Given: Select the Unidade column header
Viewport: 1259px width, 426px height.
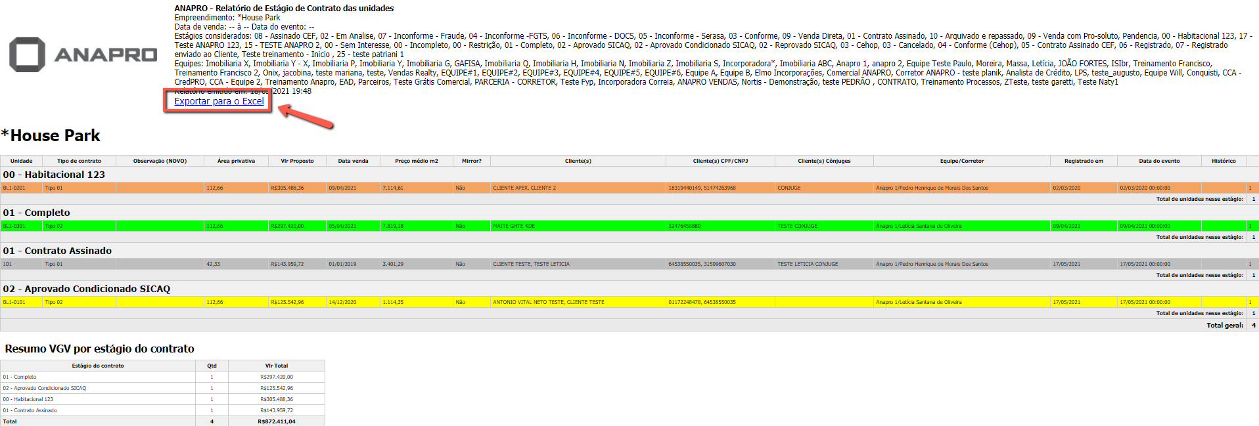Looking at the screenshot, I should (x=21, y=161).
